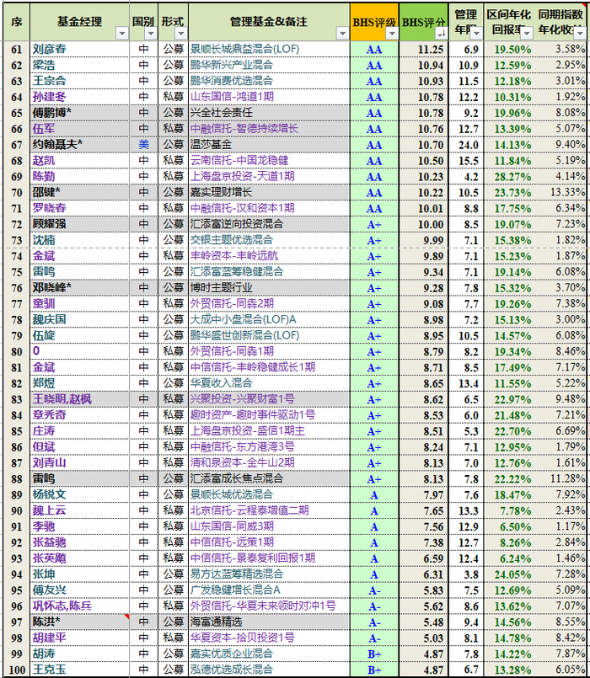
Task: Open the 同期指数年化收益 column filter dropdown
Action: tap(580, 34)
